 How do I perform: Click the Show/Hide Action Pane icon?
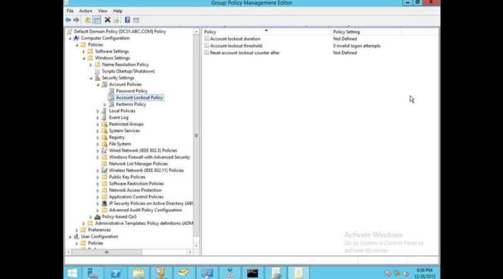click(136, 20)
